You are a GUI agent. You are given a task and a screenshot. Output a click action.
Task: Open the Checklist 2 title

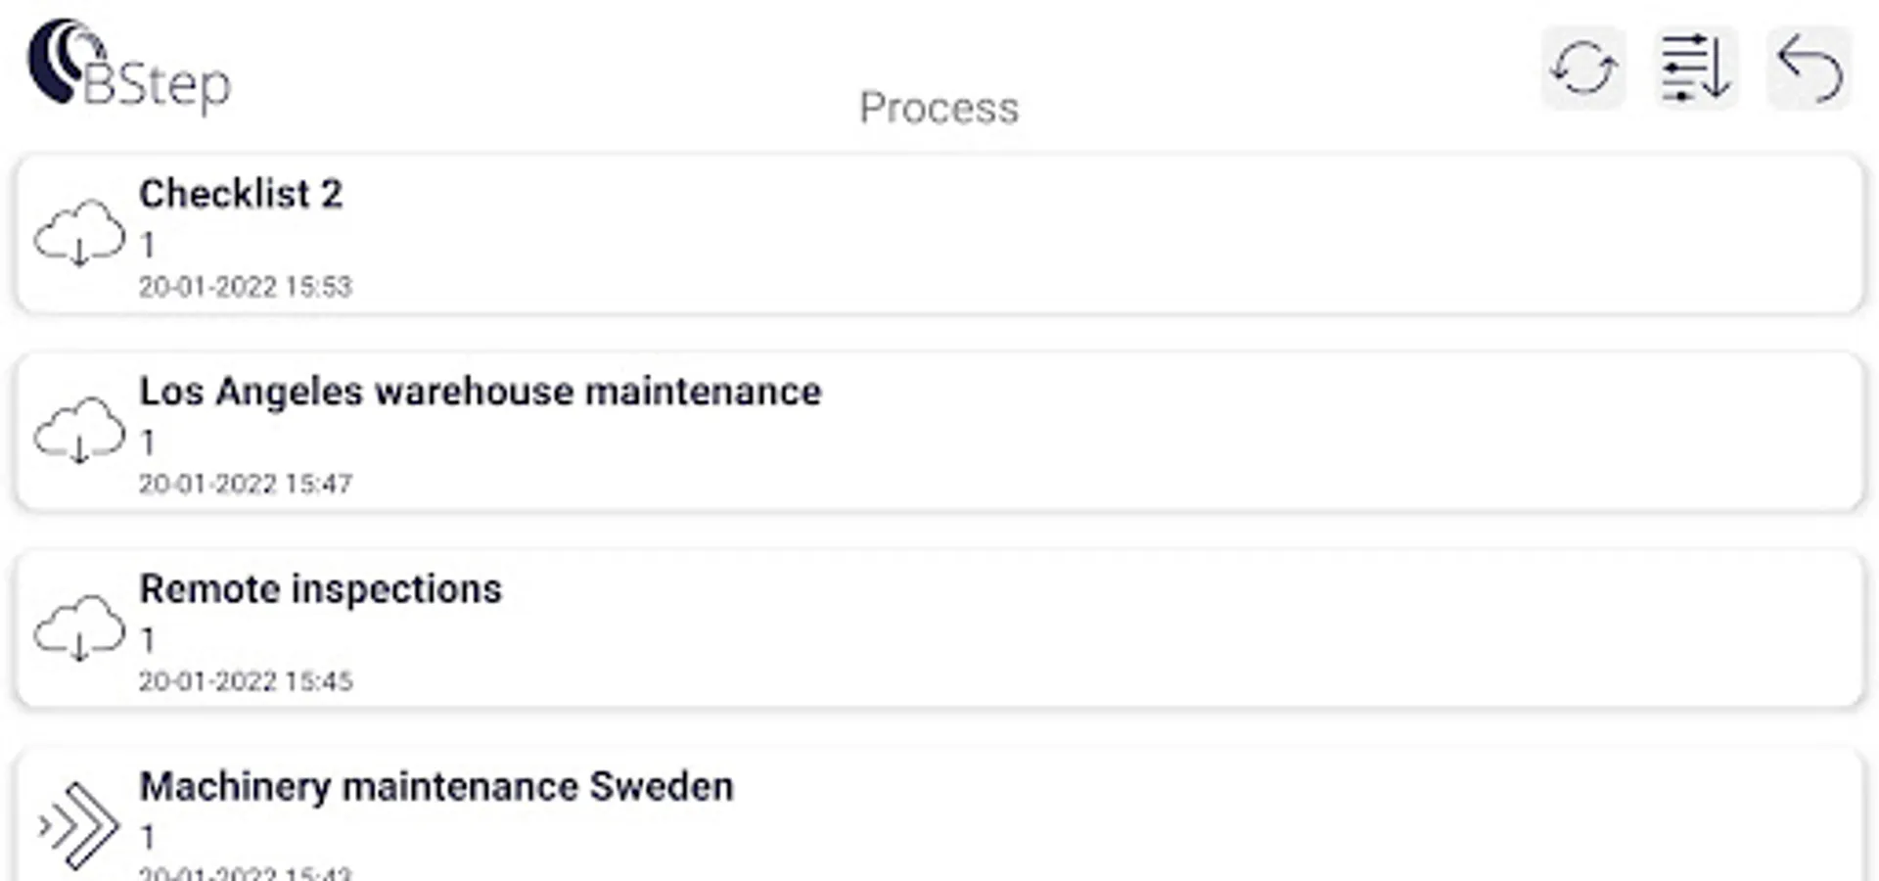[x=241, y=194]
